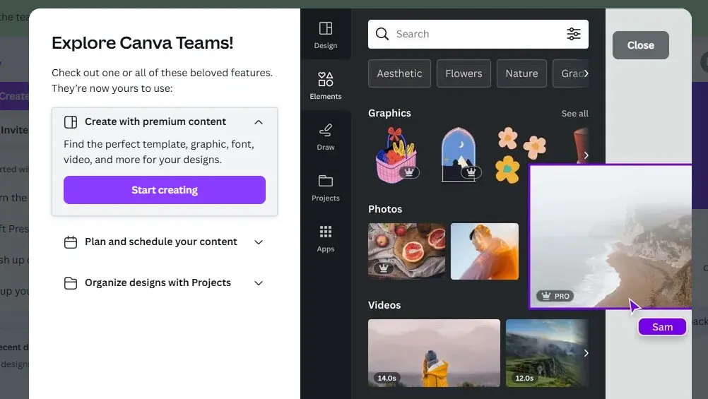Select the fruit basket graphic
This screenshot has height=399, width=708.
[x=396, y=155]
